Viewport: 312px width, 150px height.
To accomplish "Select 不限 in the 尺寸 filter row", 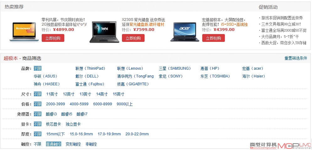I will tap(38, 94).
